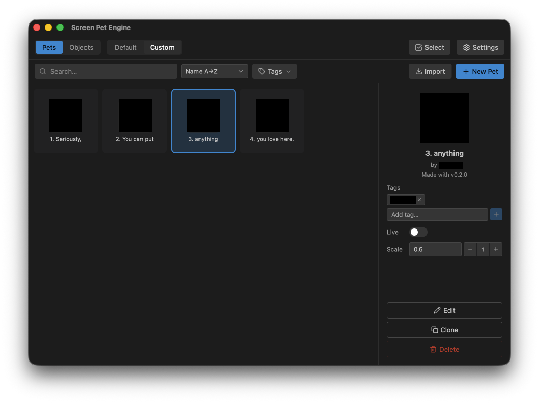Viewport: 539px width, 403px height.
Task: Select the '3. anything' pet card thumbnail
Action: click(204, 116)
